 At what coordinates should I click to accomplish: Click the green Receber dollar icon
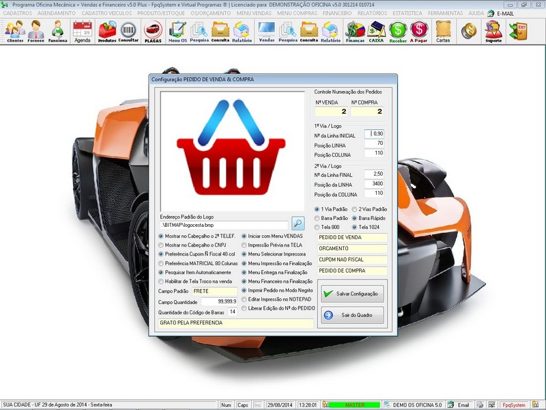(398, 31)
